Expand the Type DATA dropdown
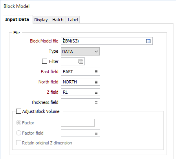 80,52
